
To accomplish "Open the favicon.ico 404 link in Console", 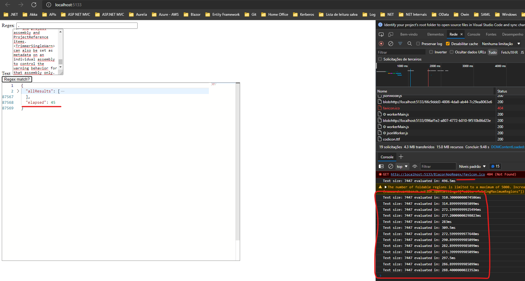I will click(437, 174).
